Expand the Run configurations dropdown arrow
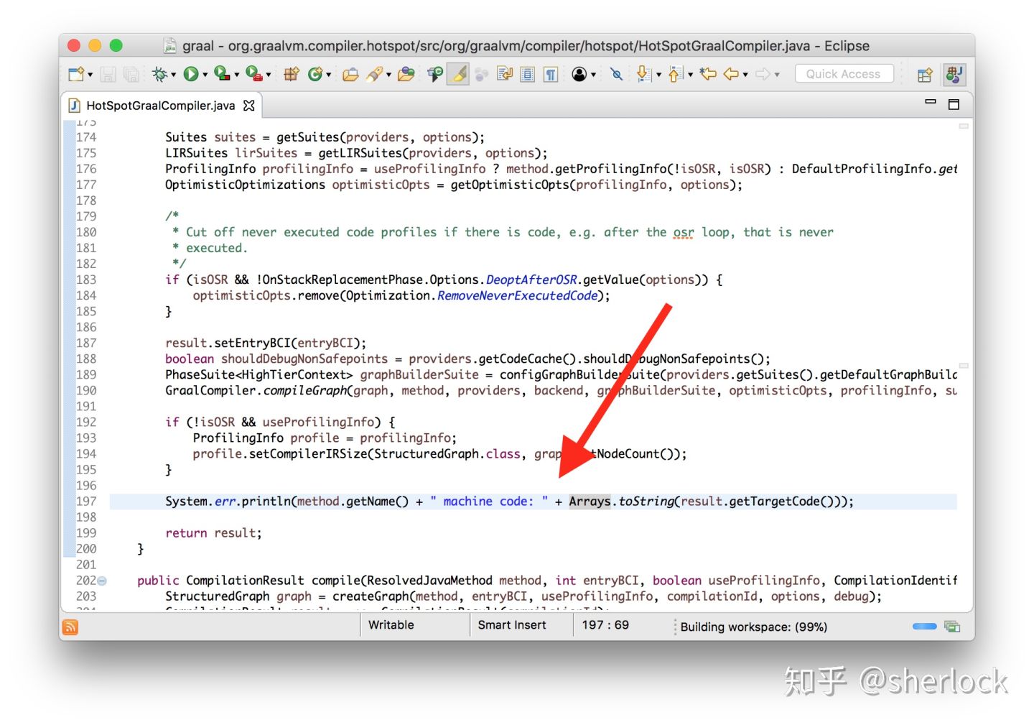Viewport: 1034px width, 725px height. tap(205, 75)
